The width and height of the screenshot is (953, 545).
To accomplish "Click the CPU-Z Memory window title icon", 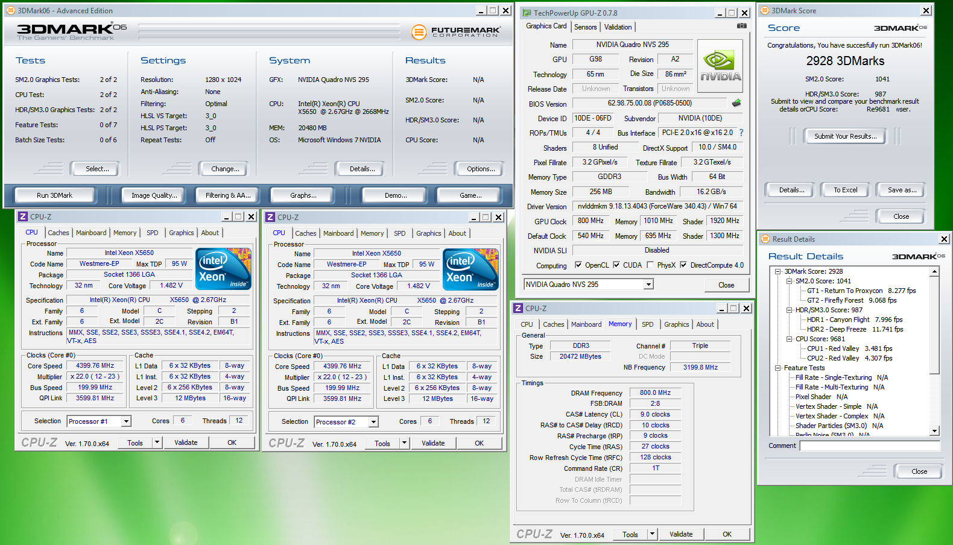I will click(x=518, y=308).
